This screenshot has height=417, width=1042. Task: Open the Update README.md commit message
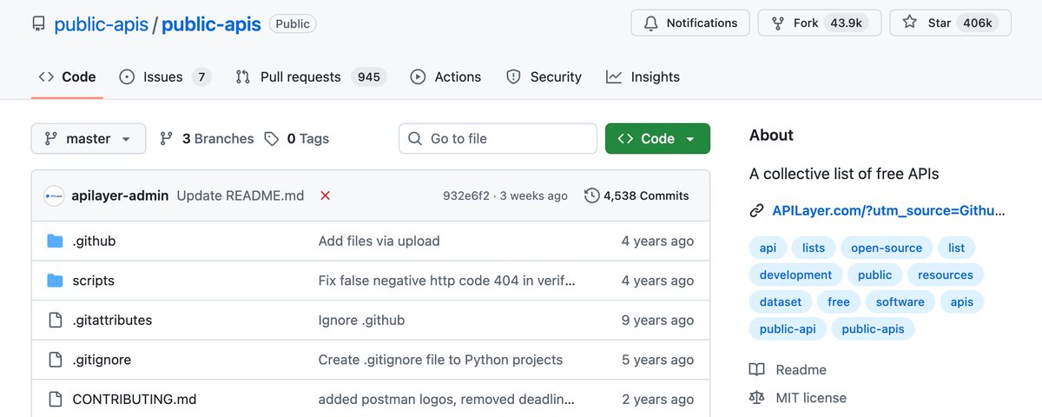tap(241, 195)
